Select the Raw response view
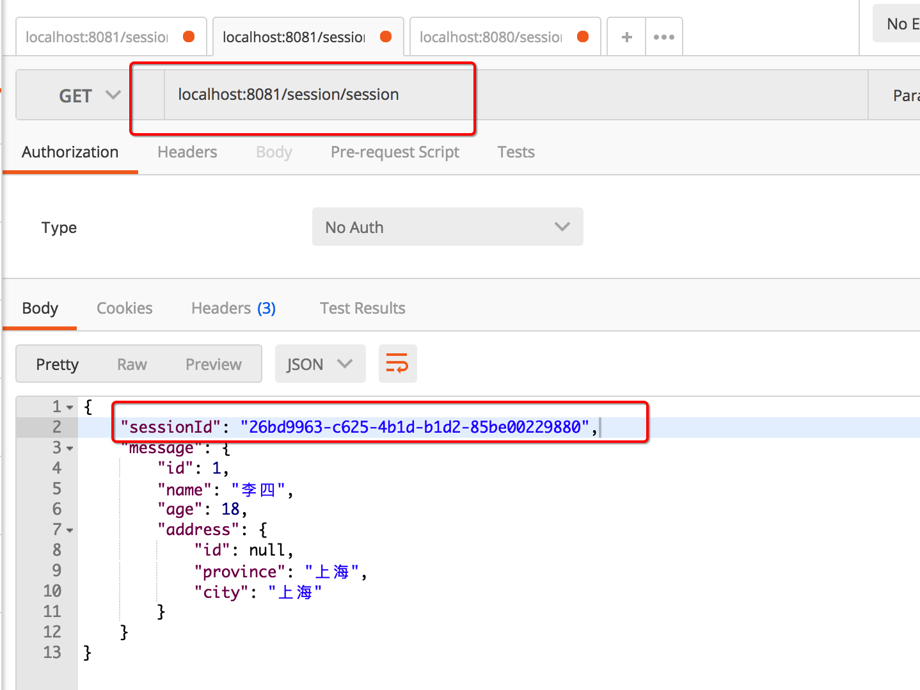Image resolution: width=920 pixels, height=690 pixels. (132, 364)
